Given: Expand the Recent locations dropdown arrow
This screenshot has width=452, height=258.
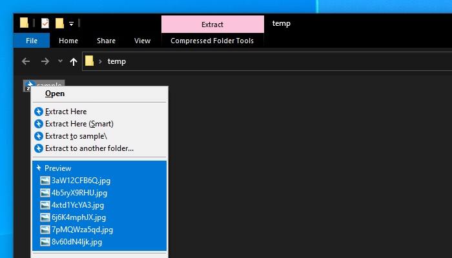Looking at the screenshot, I should [60, 62].
